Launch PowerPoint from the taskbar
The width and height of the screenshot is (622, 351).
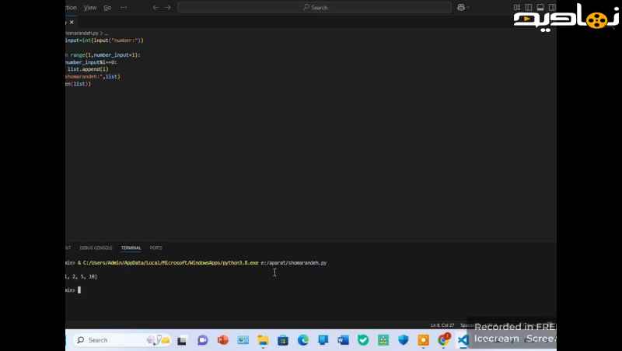click(x=223, y=340)
